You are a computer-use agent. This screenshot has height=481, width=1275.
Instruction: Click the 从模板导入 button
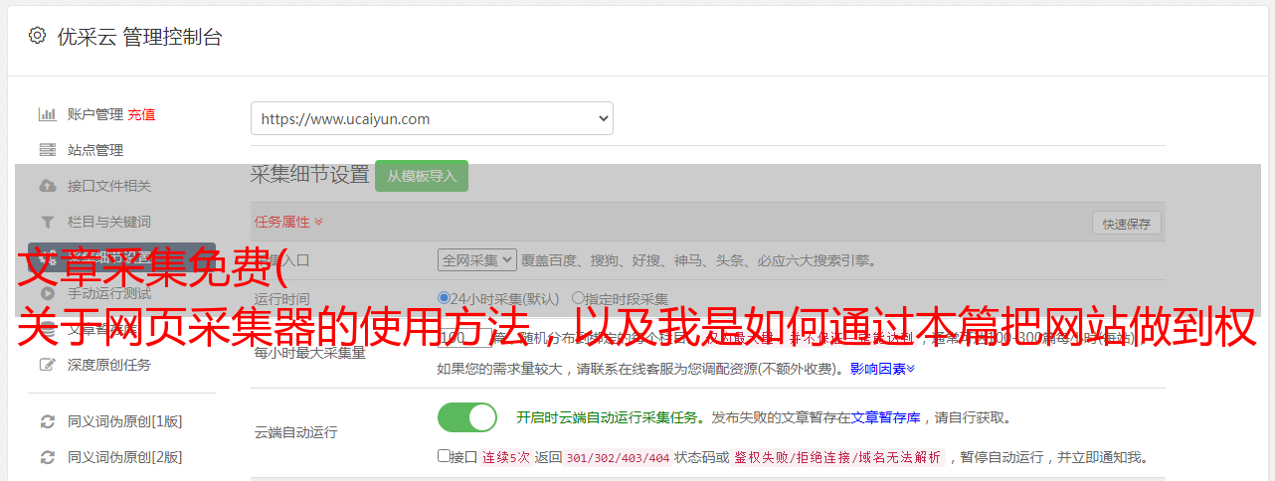pos(422,176)
